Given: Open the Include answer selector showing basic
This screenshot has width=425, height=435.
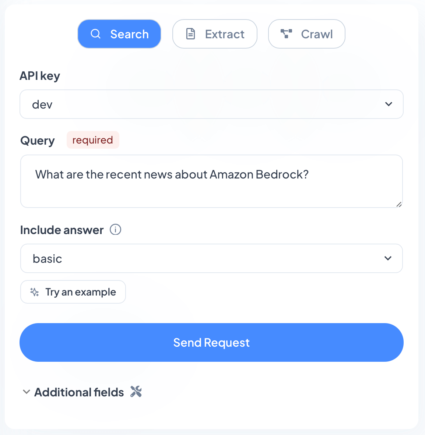Looking at the screenshot, I should point(211,258).
